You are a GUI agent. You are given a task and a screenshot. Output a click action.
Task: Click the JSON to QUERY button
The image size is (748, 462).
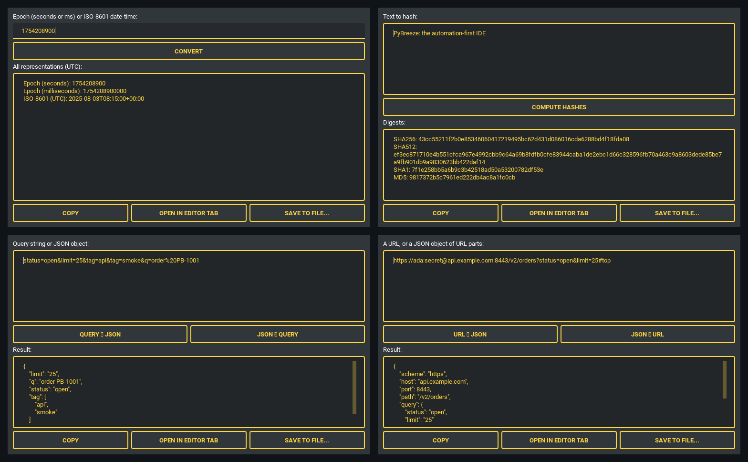point(278,334)
